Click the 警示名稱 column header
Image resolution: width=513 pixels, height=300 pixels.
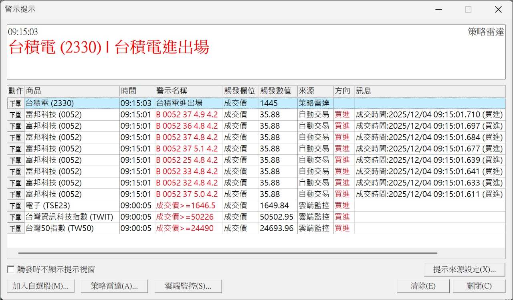[188, 91]
